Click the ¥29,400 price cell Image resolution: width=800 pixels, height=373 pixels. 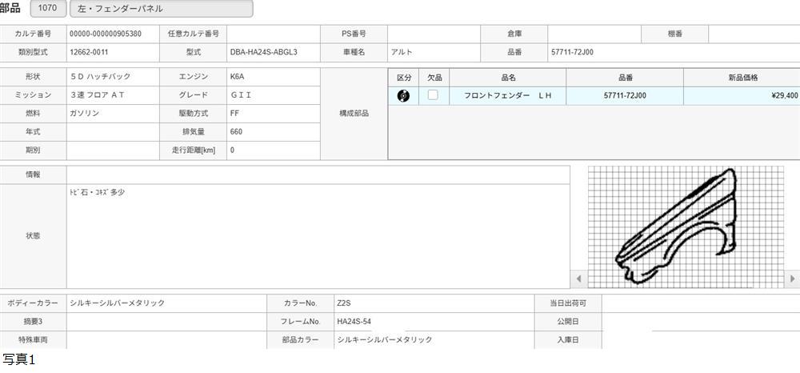[x=742, y=96]
